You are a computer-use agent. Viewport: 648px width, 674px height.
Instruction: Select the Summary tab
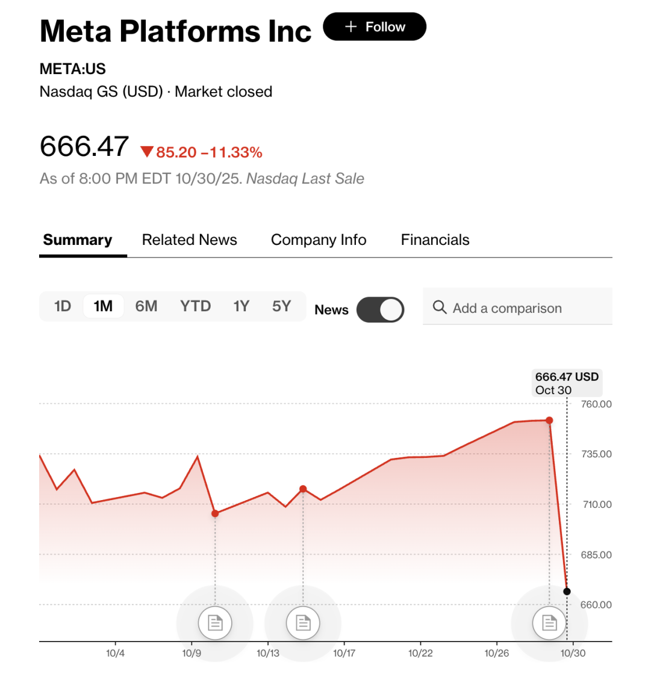pyautogui.click(x=78, y=240)
